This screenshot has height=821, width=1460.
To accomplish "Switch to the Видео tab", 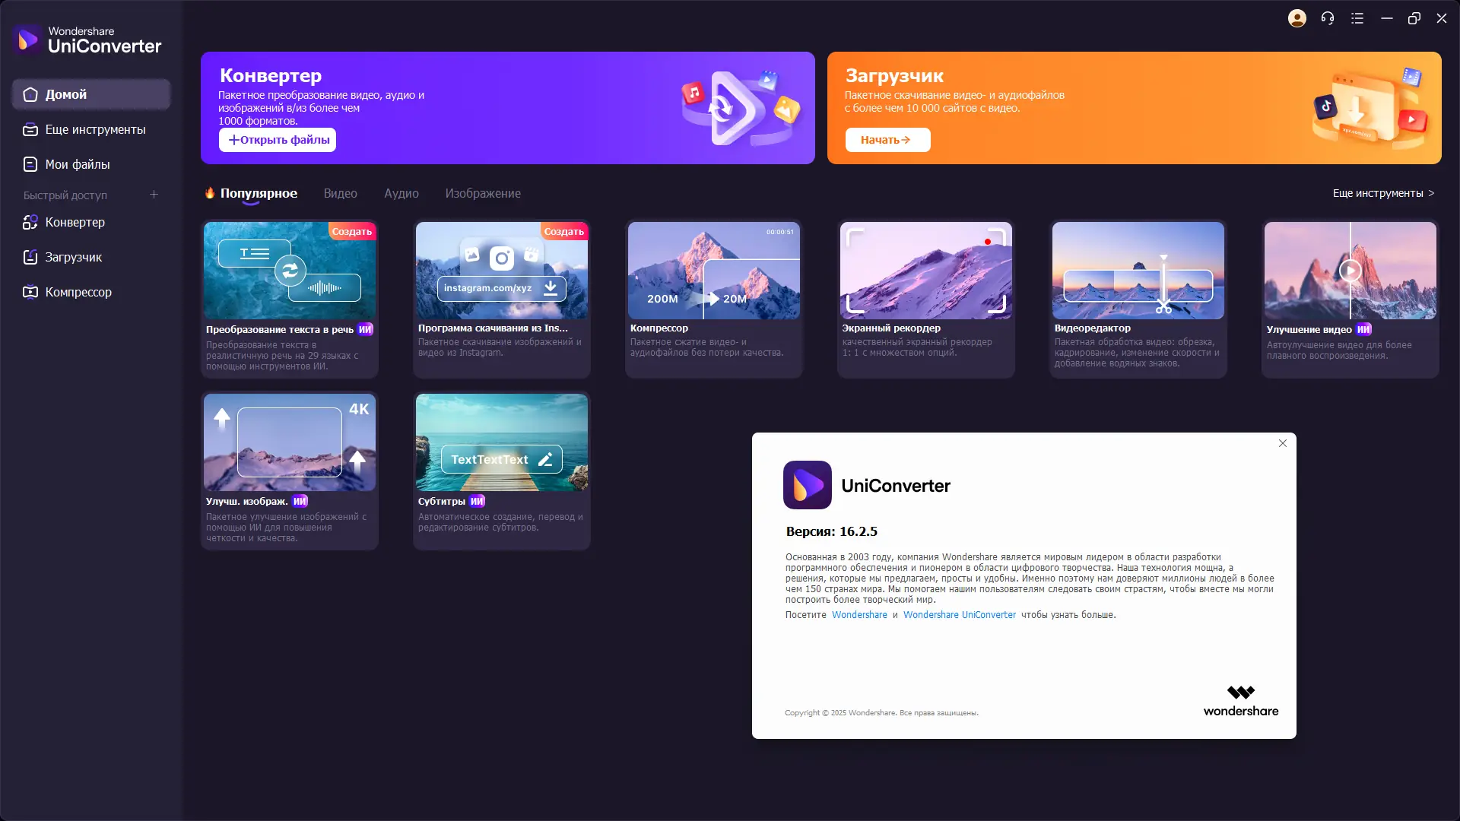I will point(340,193).
